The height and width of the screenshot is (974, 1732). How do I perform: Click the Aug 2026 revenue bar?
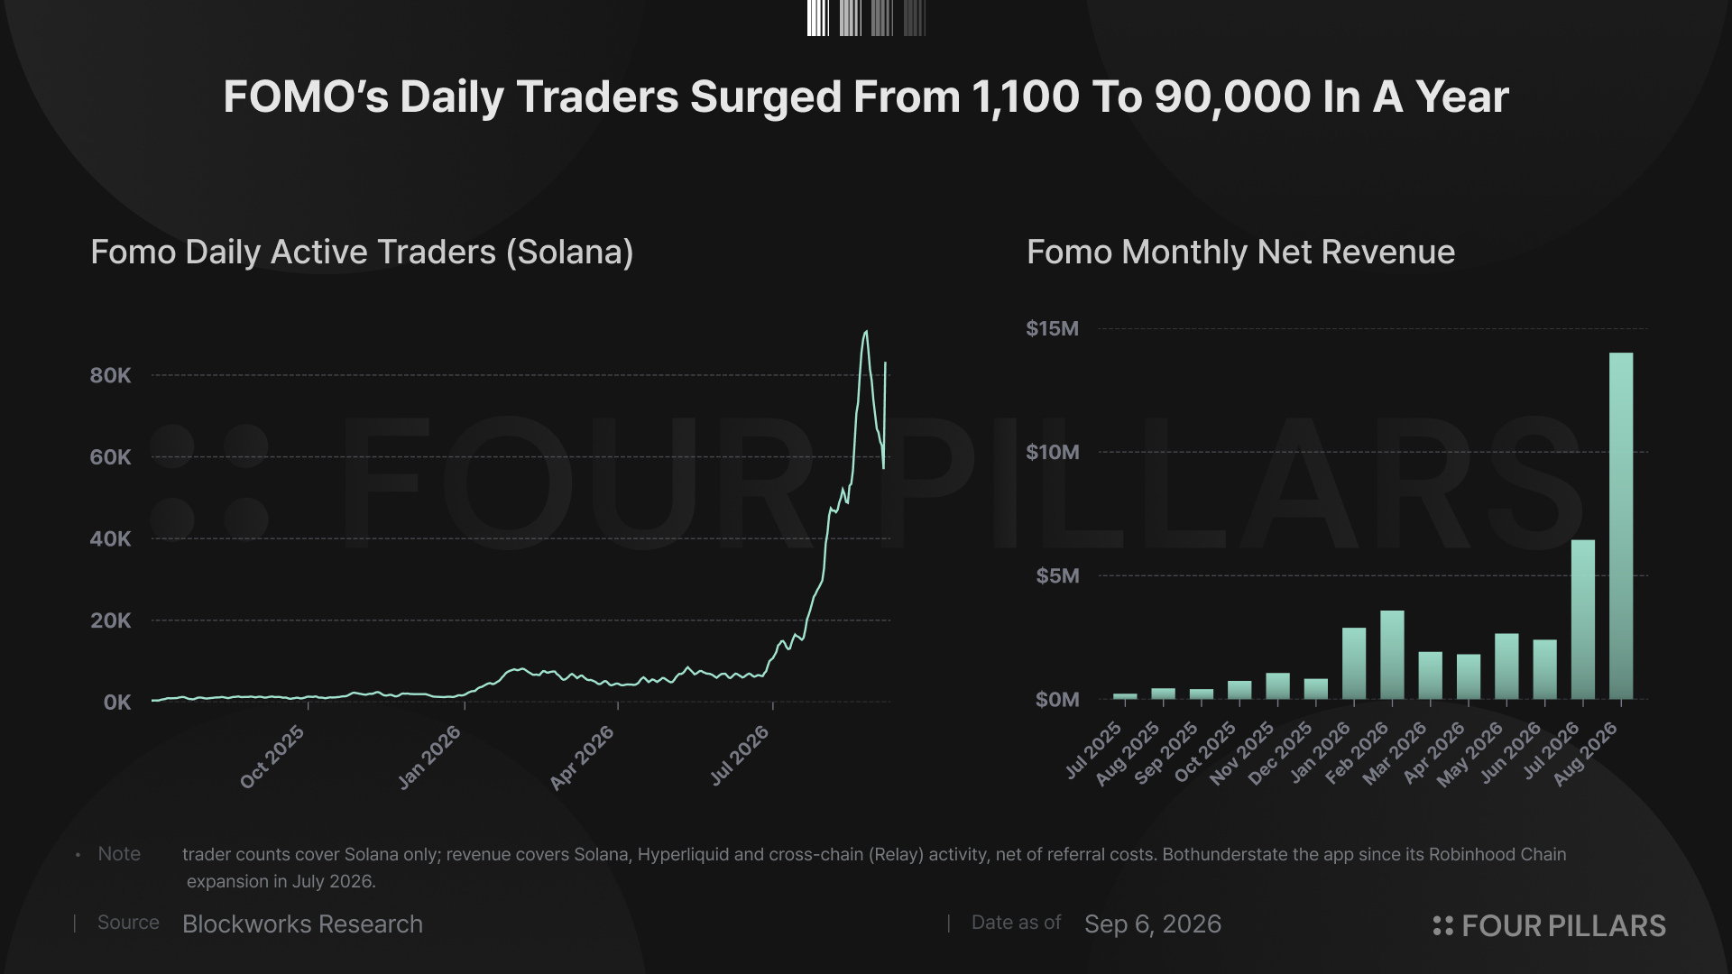tap(1621, 526)
